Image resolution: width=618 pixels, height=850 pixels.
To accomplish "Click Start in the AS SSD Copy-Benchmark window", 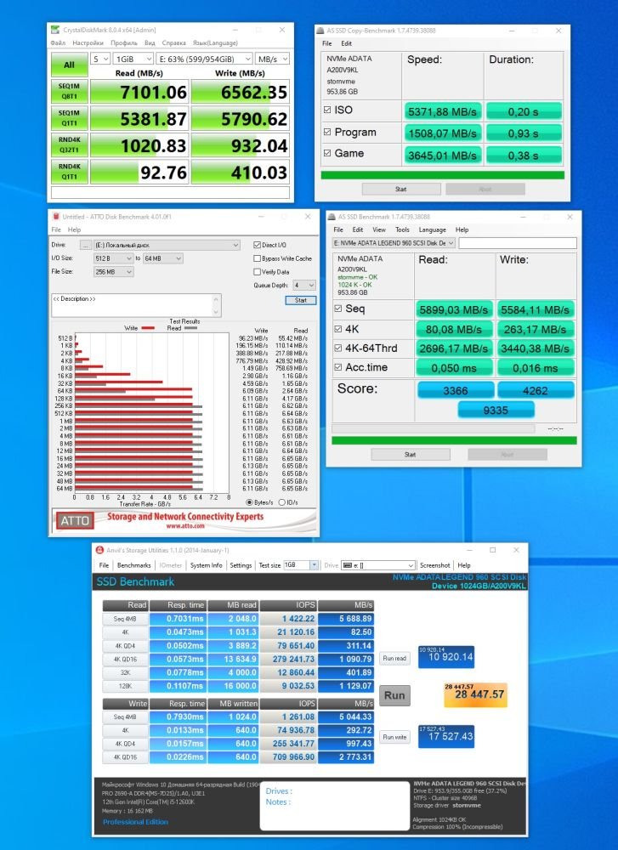I will [x=401, y=190].
